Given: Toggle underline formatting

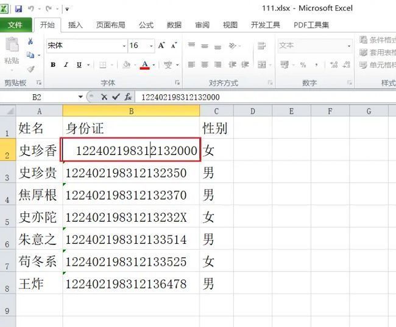Looking at the screenshot, I should tap(79, 65).
